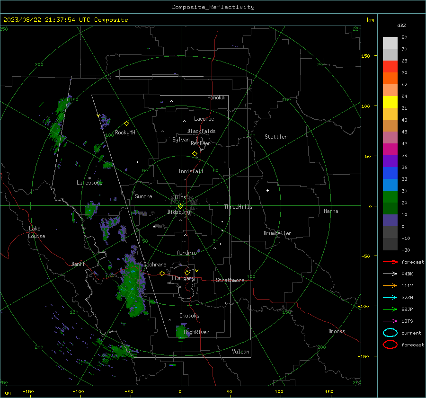Click the dBZ legend heading

[401, 25]
